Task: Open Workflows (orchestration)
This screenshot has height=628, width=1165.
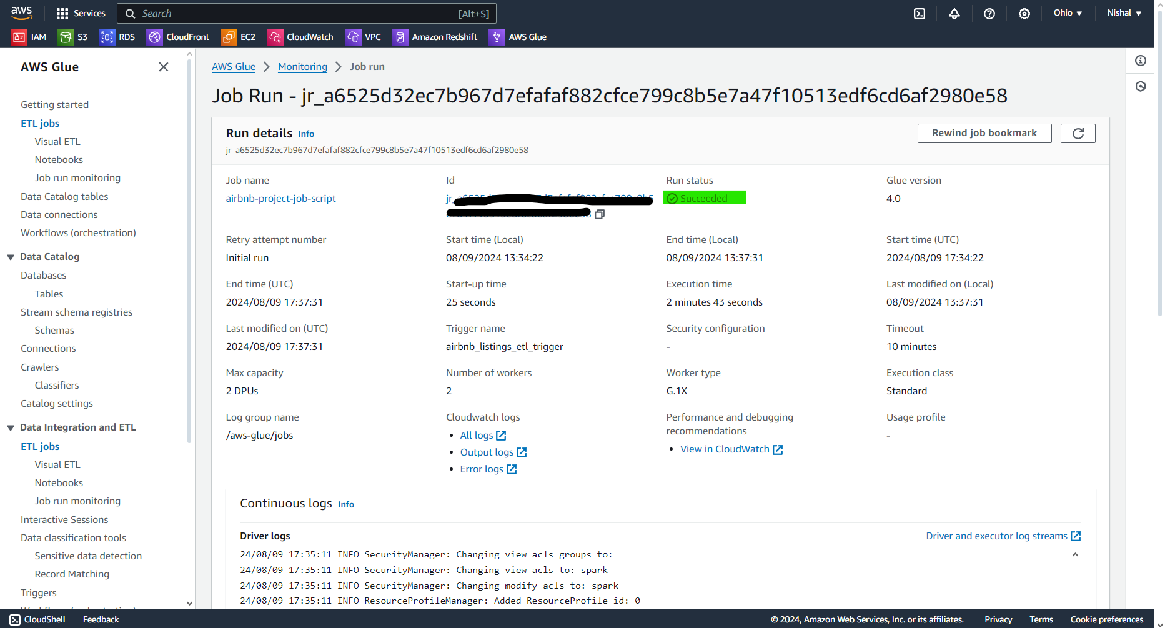Action: [78, 233]
